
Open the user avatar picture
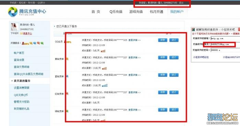[14, 27]
